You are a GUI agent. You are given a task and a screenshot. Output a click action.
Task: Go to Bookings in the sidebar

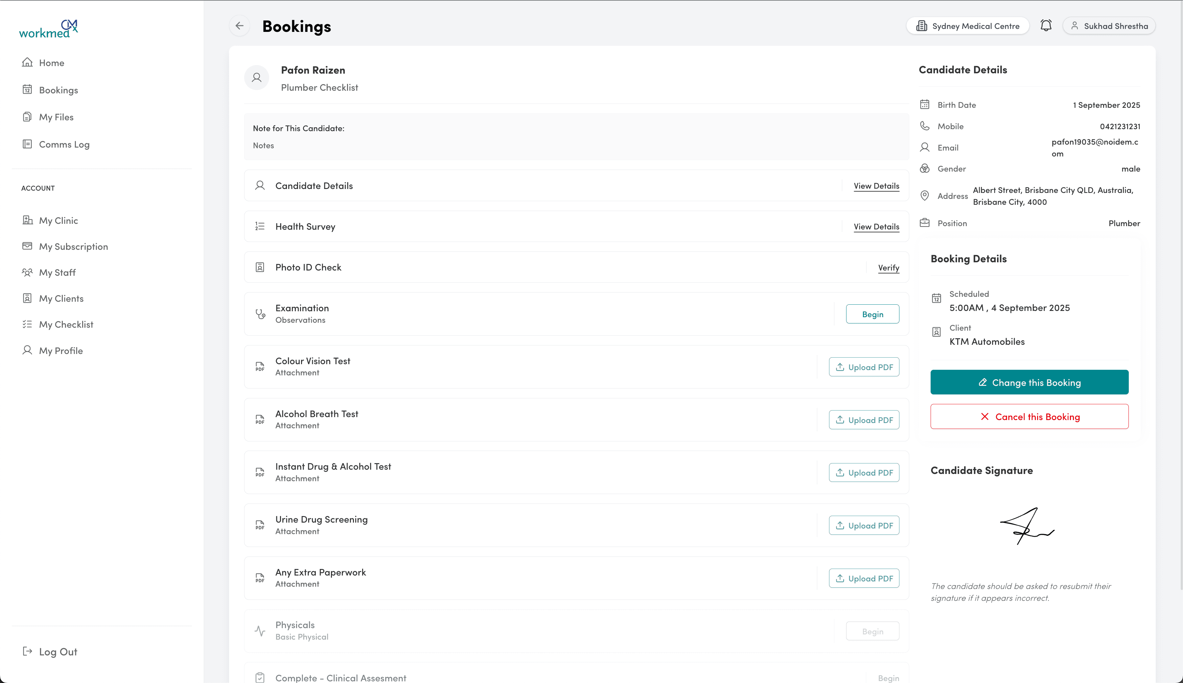58,90
